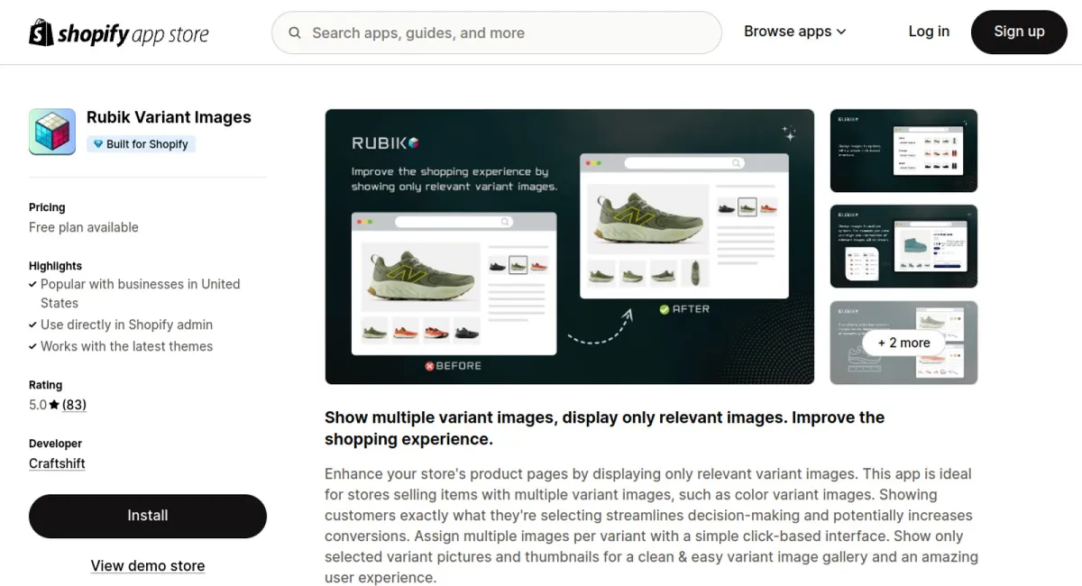
Task: Click Use directly in Shopify admin highlight
Action: [x=126, y=325]
